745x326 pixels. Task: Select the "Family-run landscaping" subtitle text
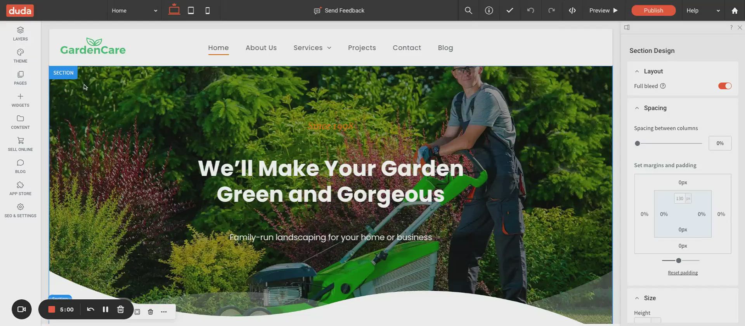pyautogui.click(x=331, y=237)
